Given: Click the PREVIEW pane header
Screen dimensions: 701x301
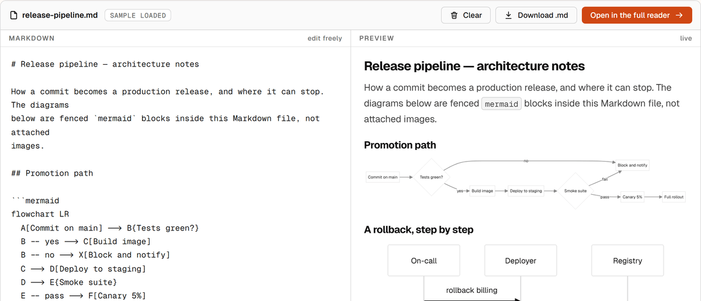Looking at the screenshot, I should coord(376,38).
